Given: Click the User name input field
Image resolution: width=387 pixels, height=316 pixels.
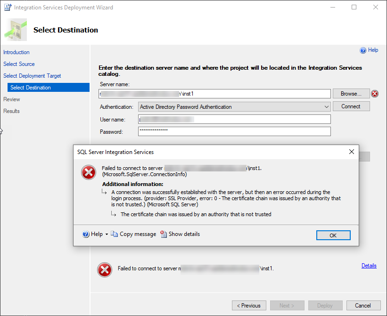Looking at the screenshot, I should tap(234, 119).
